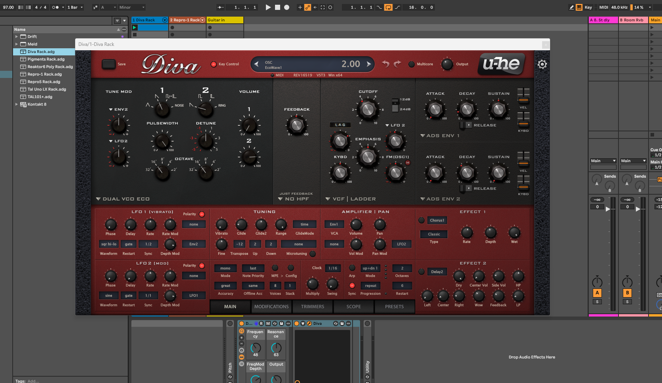Switch to the MAIN tab

coord(230,307)
